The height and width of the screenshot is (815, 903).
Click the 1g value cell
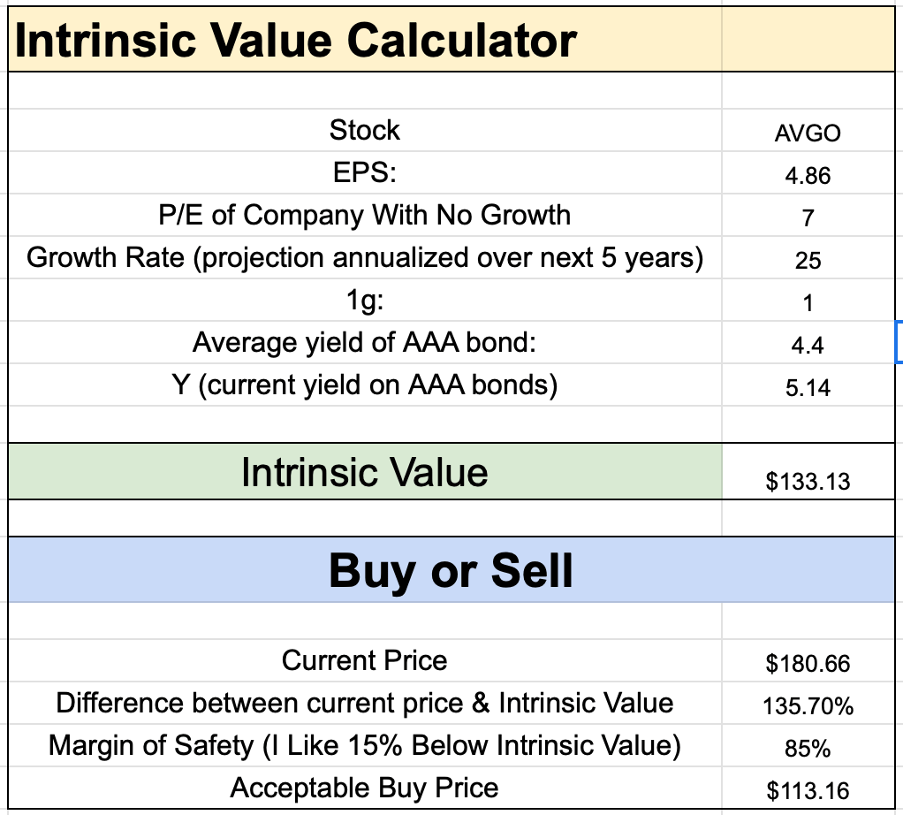point(808,302)
